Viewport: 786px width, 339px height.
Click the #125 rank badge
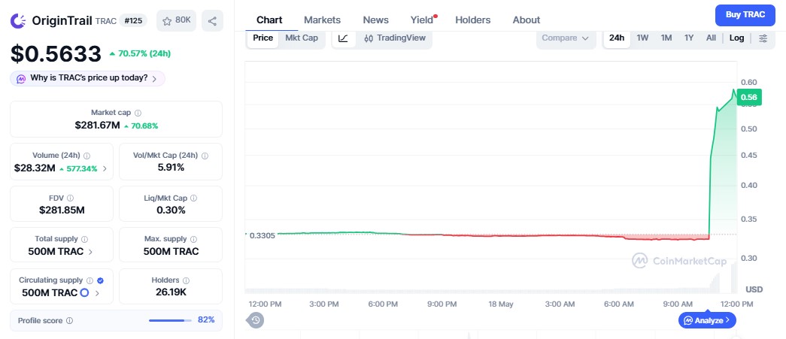[x=133, y=20]
